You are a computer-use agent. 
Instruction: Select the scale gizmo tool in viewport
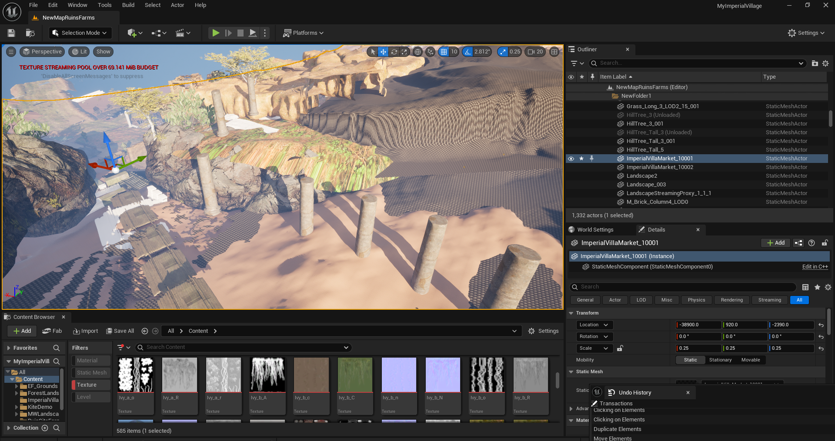pos(404,52)
